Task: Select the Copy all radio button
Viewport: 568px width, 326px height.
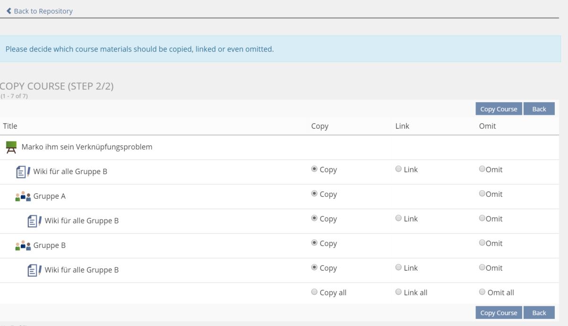Action: click(314, 292)
